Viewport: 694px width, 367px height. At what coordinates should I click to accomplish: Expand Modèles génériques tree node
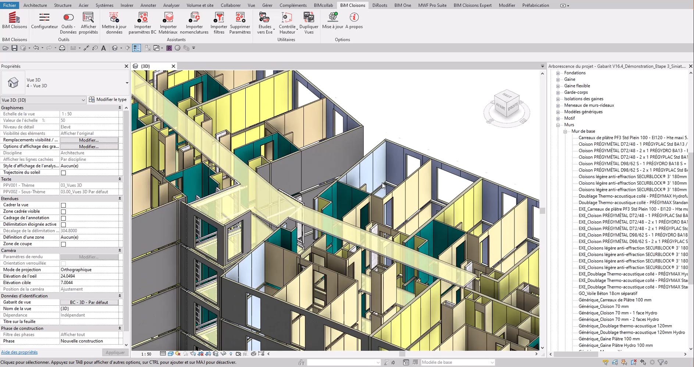click(x=558, y=112)
